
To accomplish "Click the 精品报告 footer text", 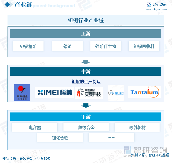I will point(9,159).
